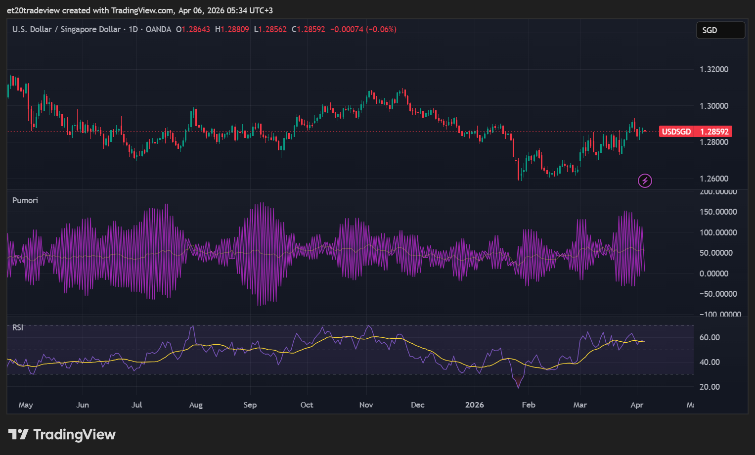This screenshot has height=455, width=755.
Task: Click the high value H1.28809
Action: click(232, 29)
